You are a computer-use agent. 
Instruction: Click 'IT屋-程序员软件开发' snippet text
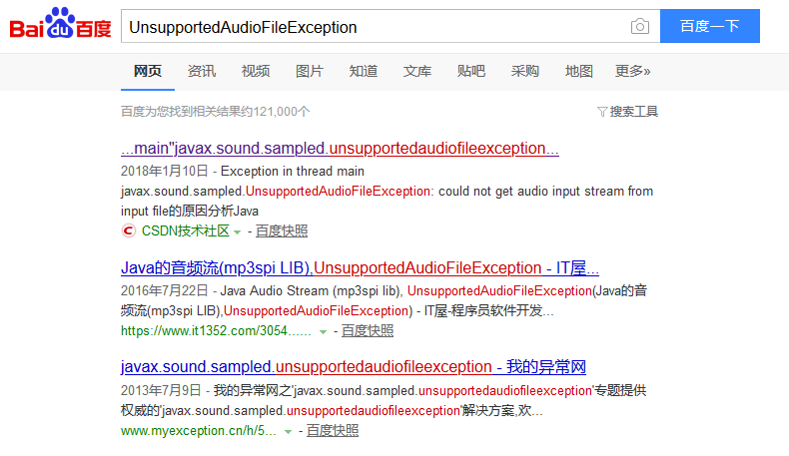coord(488,310)
